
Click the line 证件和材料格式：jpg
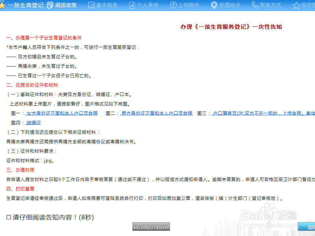30,161
